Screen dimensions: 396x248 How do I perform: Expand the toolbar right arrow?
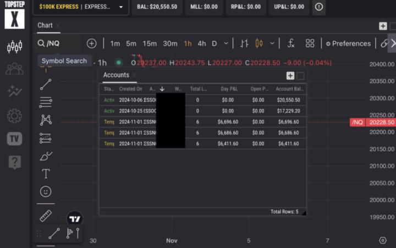(x=393, y=43)
